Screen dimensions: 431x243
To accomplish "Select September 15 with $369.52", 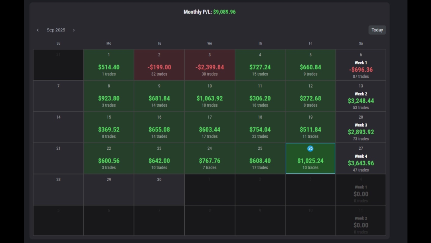I will [109, 127].
